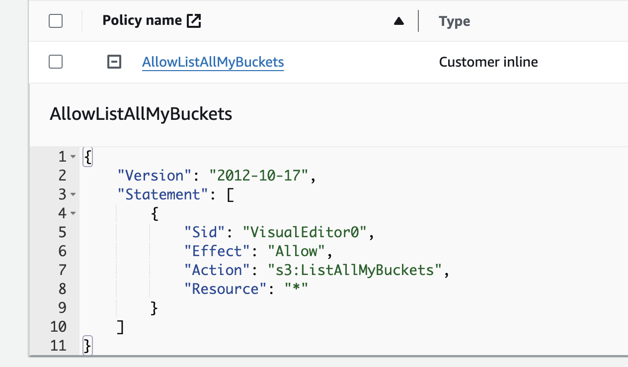This screenshot has height=367, width=628.
Task: Click the minus box icon beside AllowListAllMyBuckets
Action: click(x=114, y=62)
